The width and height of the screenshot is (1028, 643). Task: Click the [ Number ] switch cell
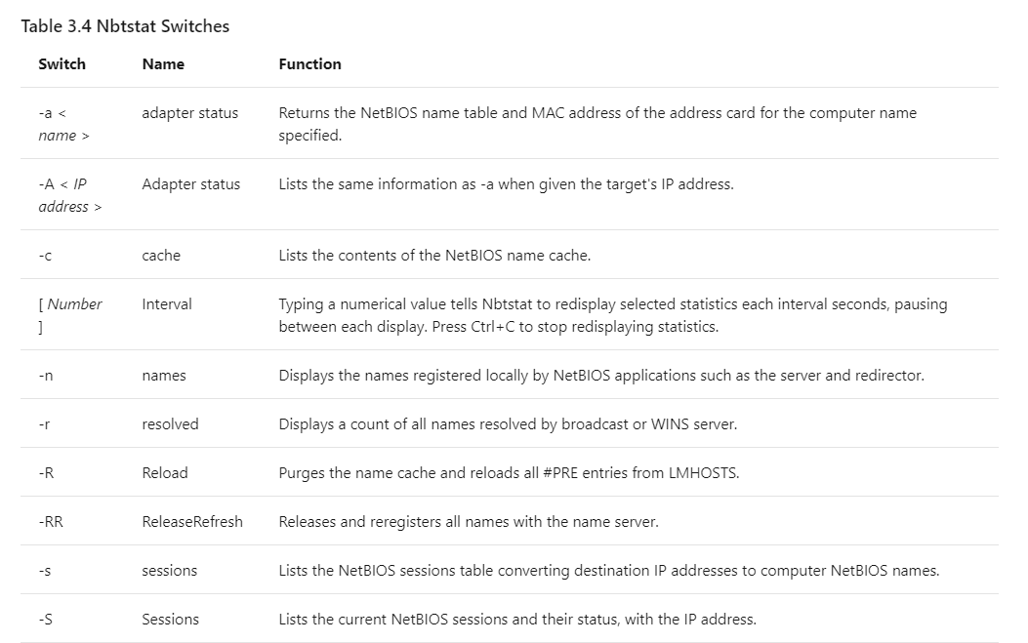[69, 315]
